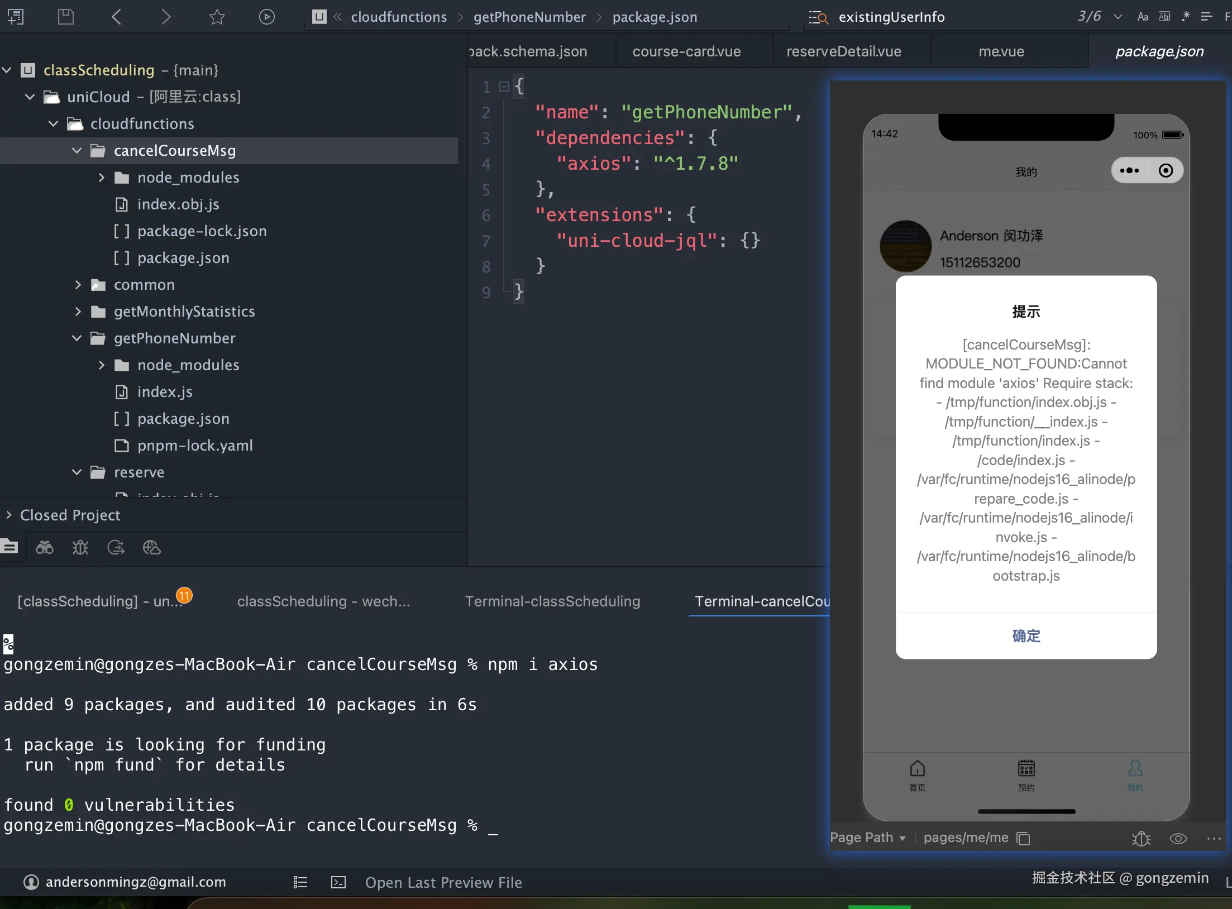Click the existingUserInfo search field
1232x909 pixels.
tap(891, 17)
